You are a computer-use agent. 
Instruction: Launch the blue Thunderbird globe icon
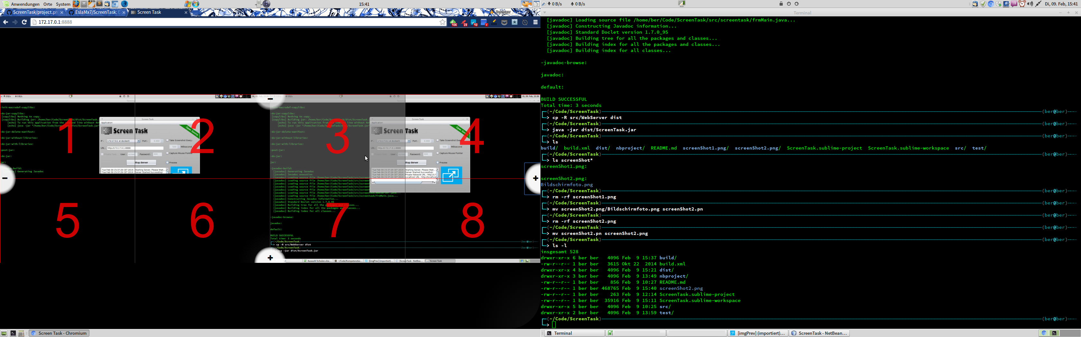tap(125, 4)
